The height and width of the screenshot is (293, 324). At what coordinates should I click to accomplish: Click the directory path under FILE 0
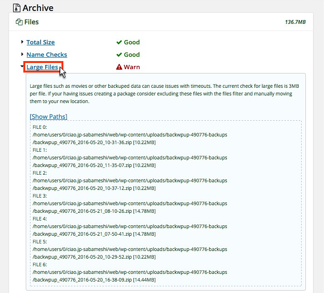coord(130,135)
